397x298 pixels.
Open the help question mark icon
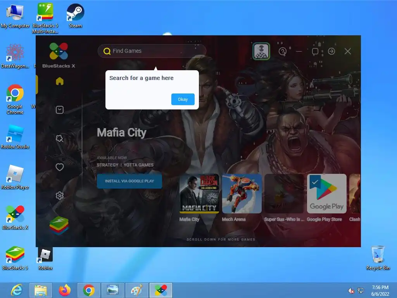(283, 52)
